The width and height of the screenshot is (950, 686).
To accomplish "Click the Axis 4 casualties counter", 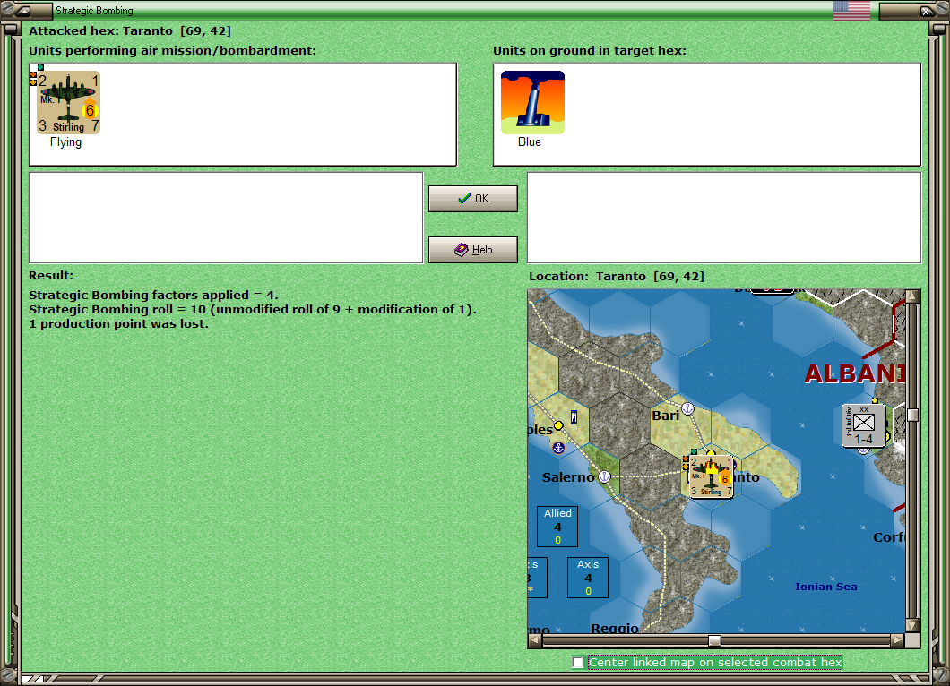I will [588, 577].
